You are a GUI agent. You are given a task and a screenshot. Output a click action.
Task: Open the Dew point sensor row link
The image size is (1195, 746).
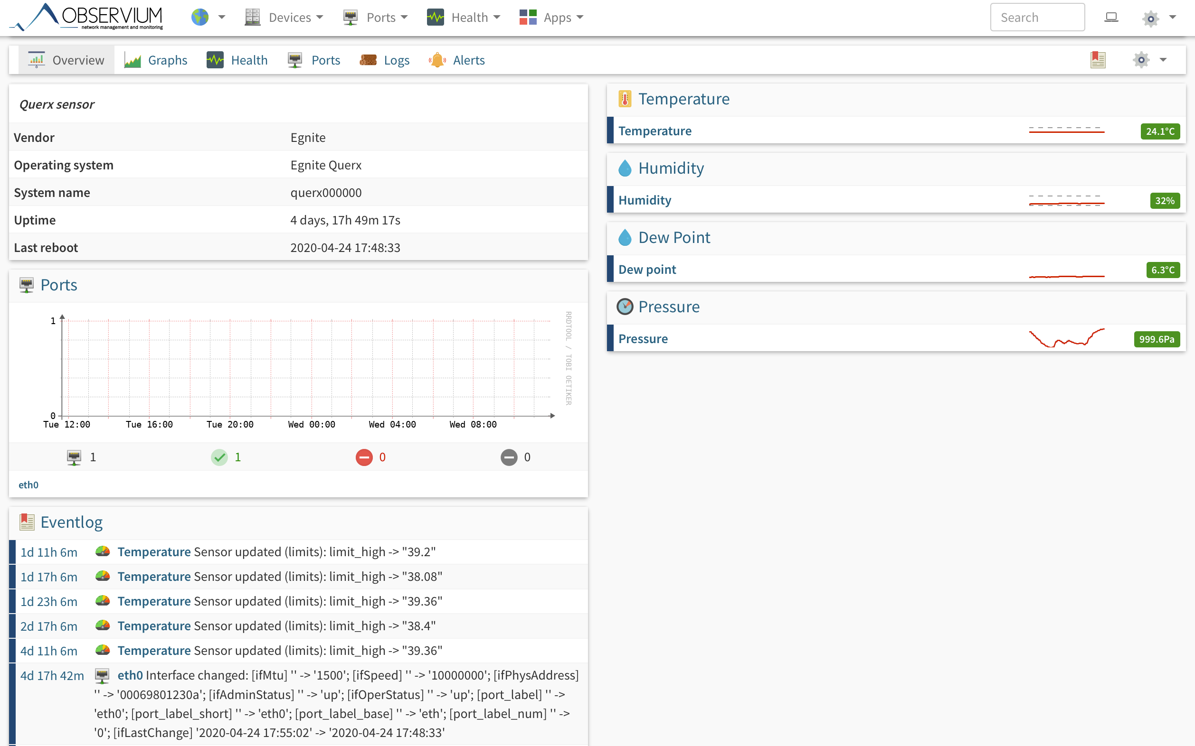(x=647, y=270)
